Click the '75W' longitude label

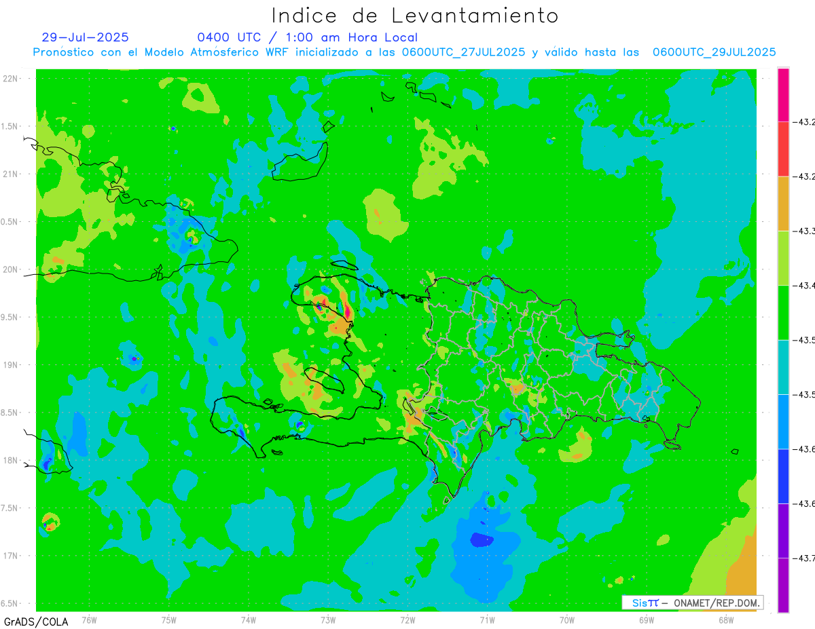coord(168,620)
